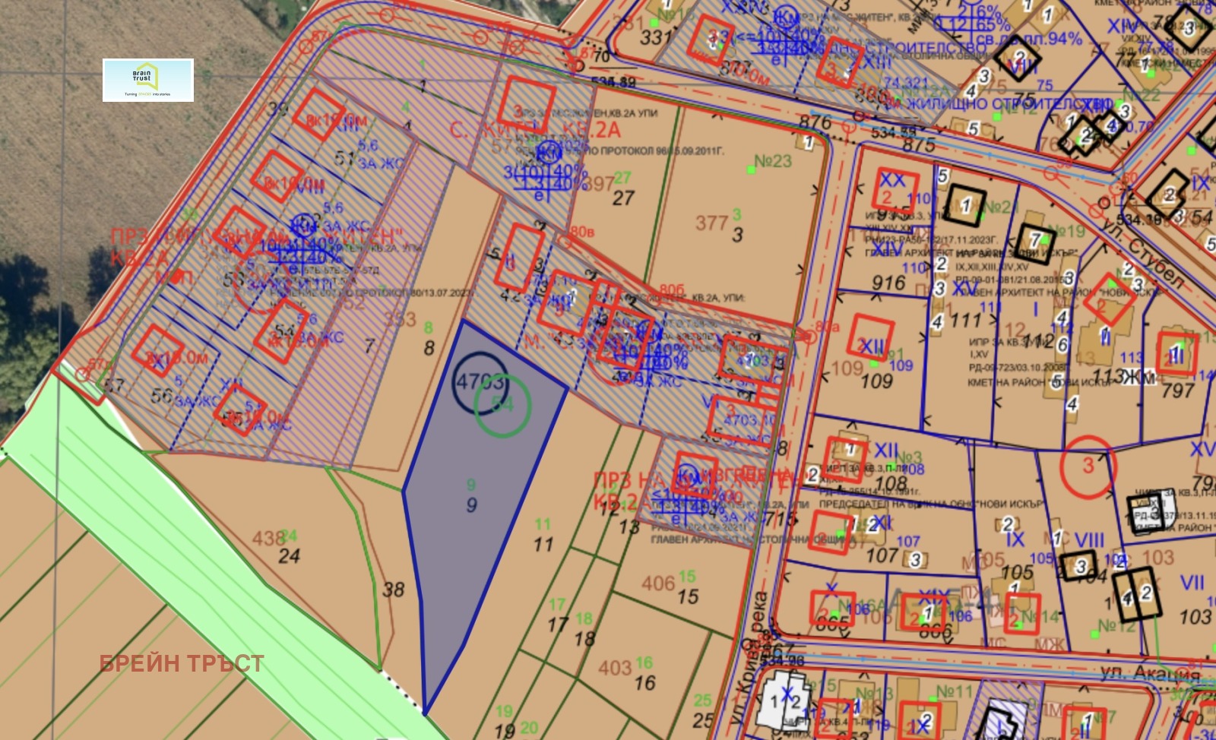Image resolution: width=1216 pixels, height=740 pixels.
Task: Select the dark blue 4703 circle marker
Action: tap(480, 381)
